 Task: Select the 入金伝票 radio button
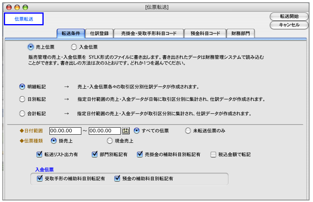coord(74,47)
